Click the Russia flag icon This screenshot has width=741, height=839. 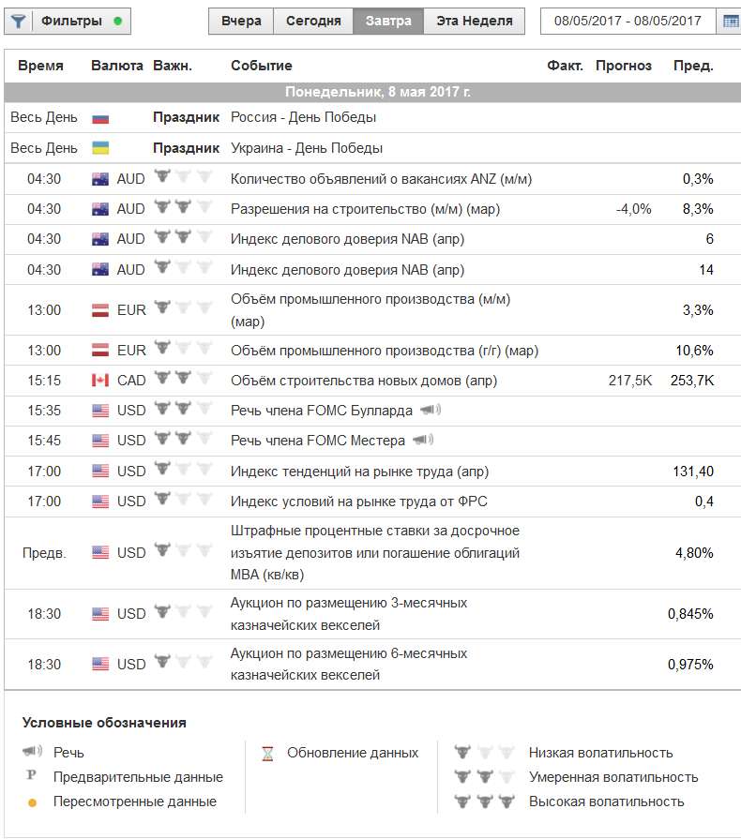point(100,118)
